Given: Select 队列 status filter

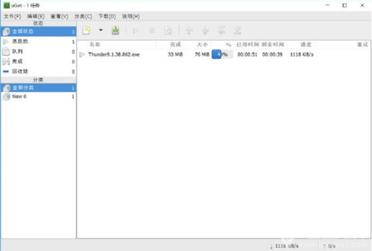Looking at the screenshot, I should tap(38, 52).
